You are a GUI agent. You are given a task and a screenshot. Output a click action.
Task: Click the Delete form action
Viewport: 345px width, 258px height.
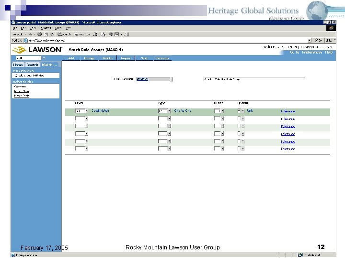tap(107, 58)
